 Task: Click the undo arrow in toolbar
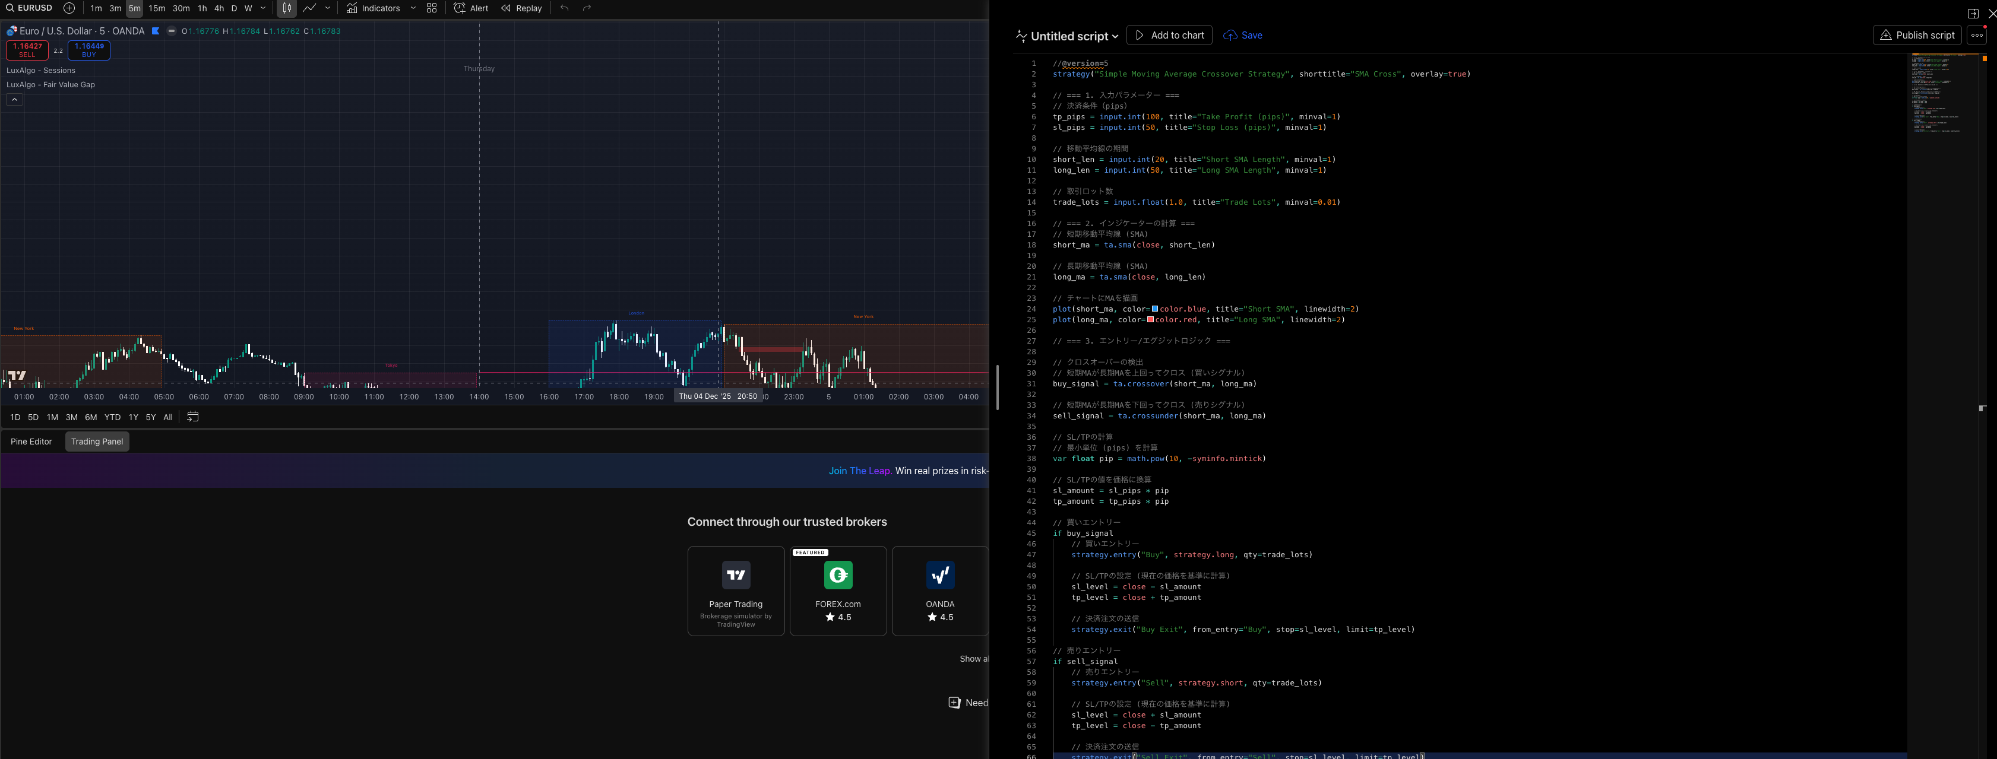pos(564,8)
